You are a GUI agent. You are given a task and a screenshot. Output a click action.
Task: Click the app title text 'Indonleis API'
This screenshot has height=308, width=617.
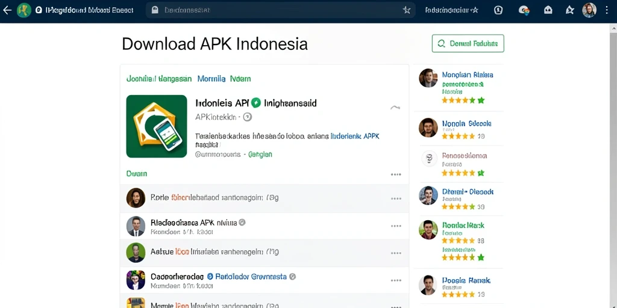(222, 103)
